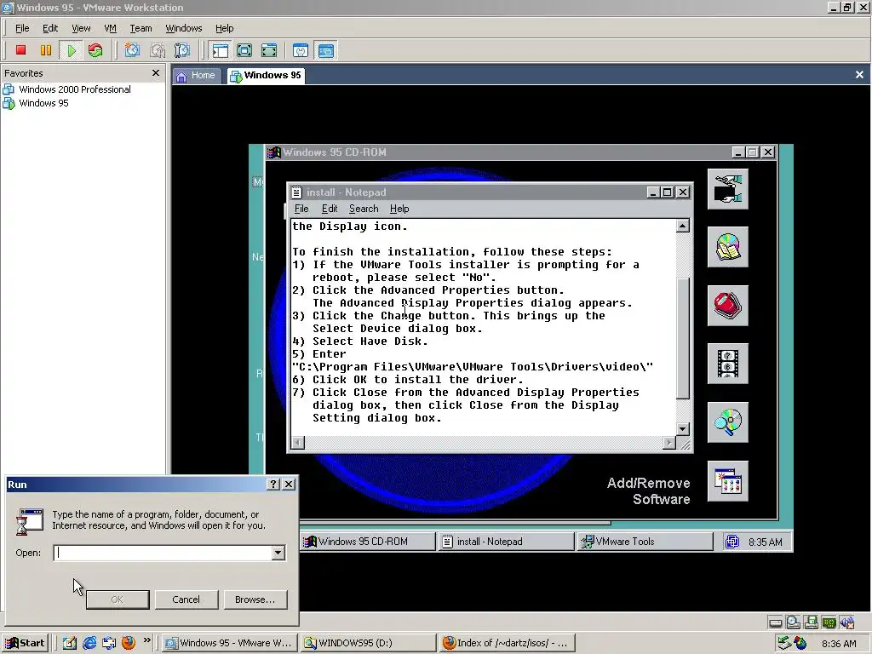Click the VMware hard disk status icon
This screenshot has height=654, width=872.
tap(775, 622)
